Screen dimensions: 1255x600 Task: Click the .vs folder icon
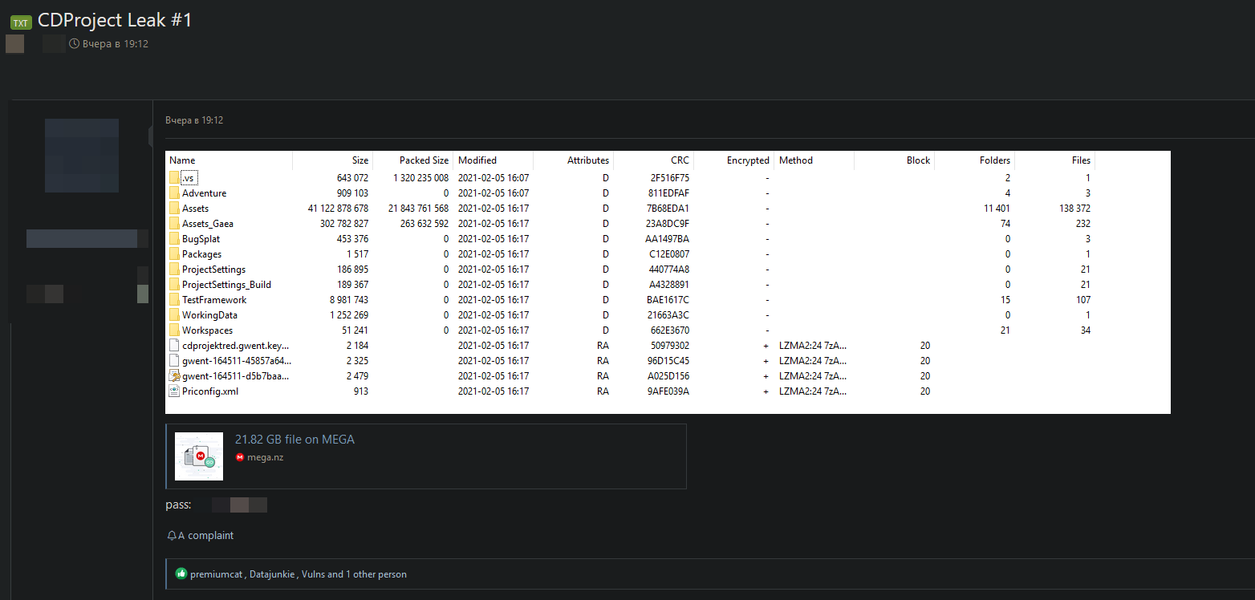[174, 178]
